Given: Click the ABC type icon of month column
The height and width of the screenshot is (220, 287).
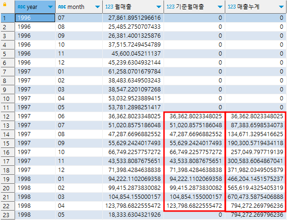Looking at the screenshot, I should [62, 7].
